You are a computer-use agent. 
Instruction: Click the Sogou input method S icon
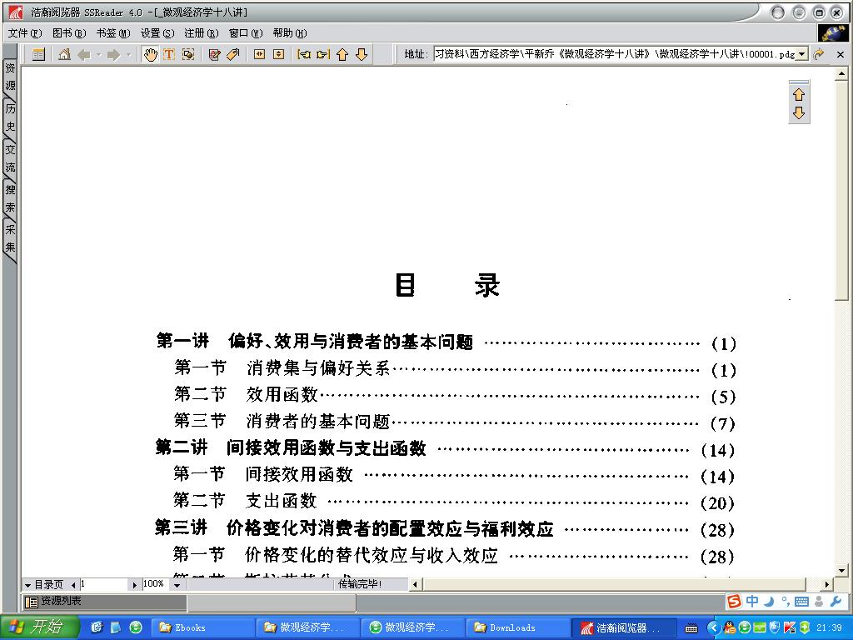pos(734,602)
